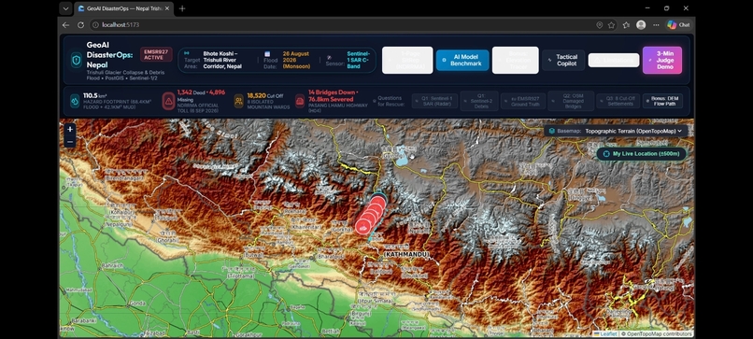753x339 pixels.
Task: Bookmark this page with star icon
Action: click(611, 25)
